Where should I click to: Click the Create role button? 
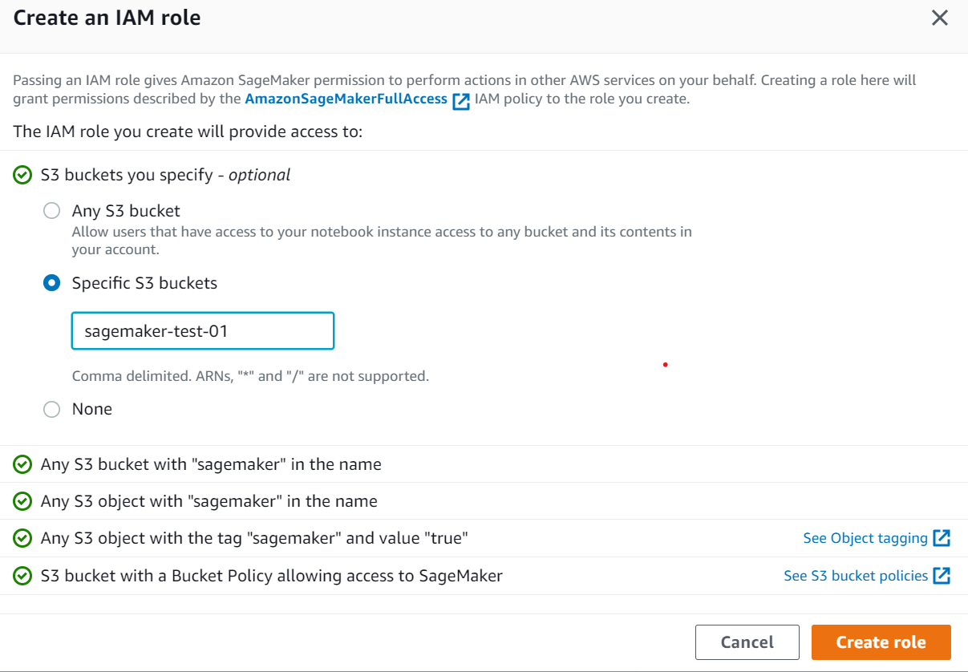click(x=881, y=642)
